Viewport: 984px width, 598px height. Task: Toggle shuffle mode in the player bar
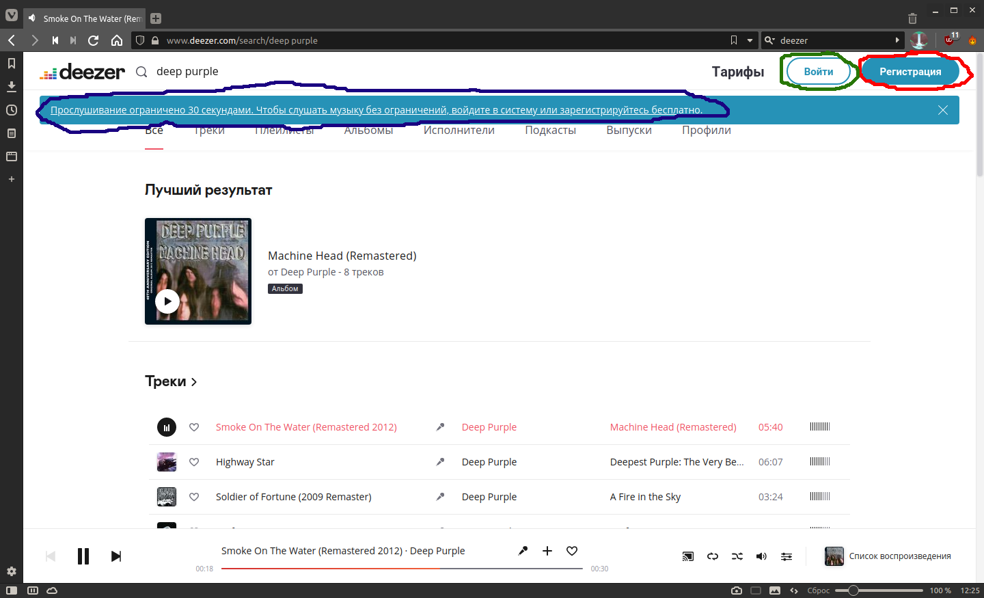point(737,556)
